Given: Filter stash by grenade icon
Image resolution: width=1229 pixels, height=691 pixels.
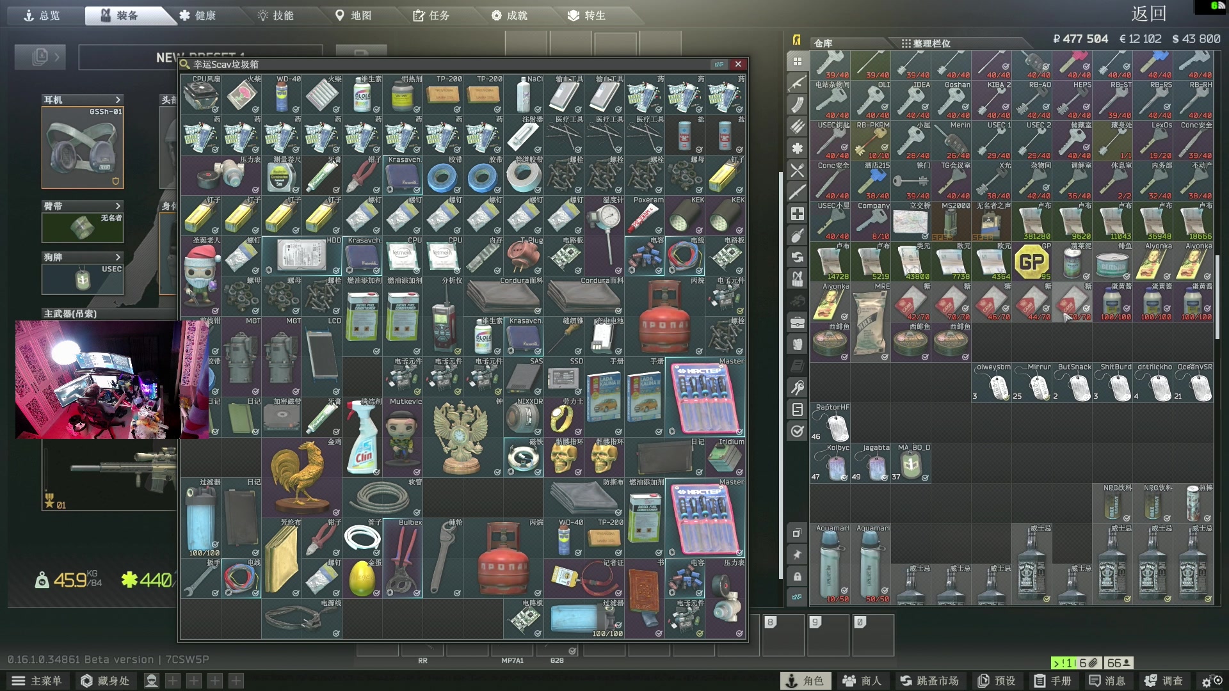Looking at the screenshot, I should click(x=797, y=235).
